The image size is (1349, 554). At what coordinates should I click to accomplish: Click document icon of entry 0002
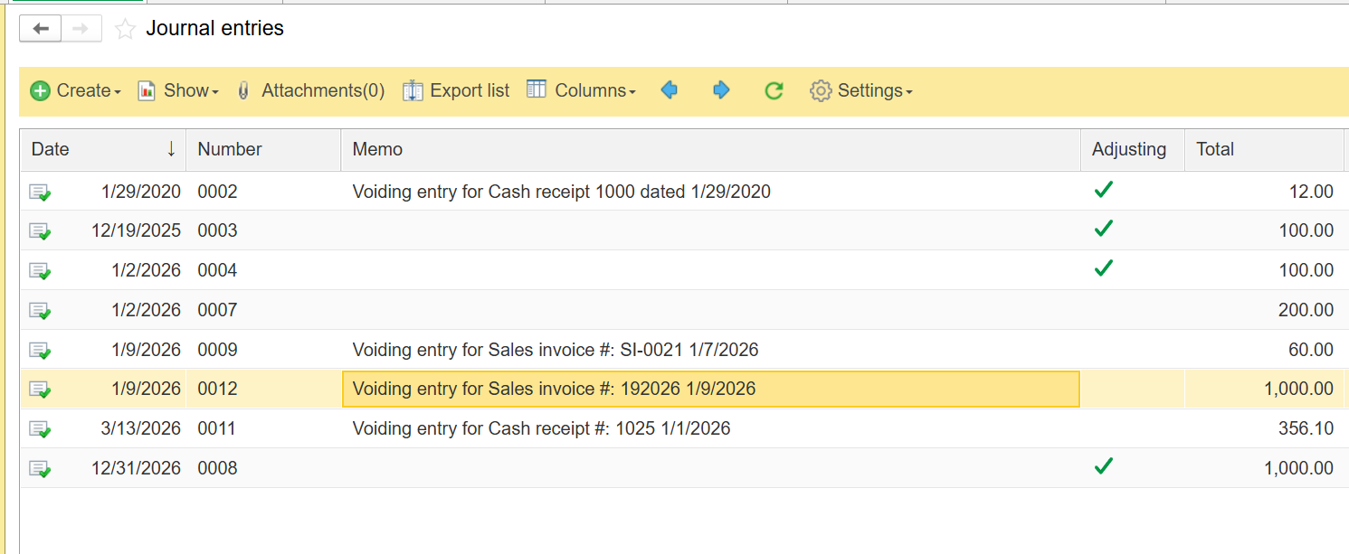(x=39, y=192)
